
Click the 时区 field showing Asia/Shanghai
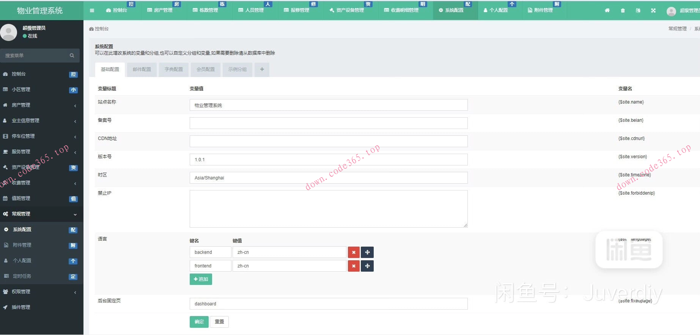click(329, 178)
